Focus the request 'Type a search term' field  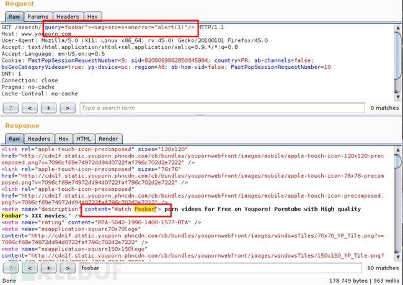tap(222, 108)
